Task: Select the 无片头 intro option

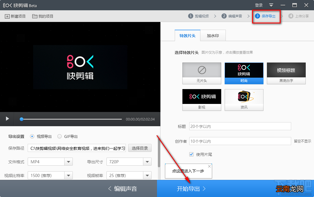Action: click(202, 73)
